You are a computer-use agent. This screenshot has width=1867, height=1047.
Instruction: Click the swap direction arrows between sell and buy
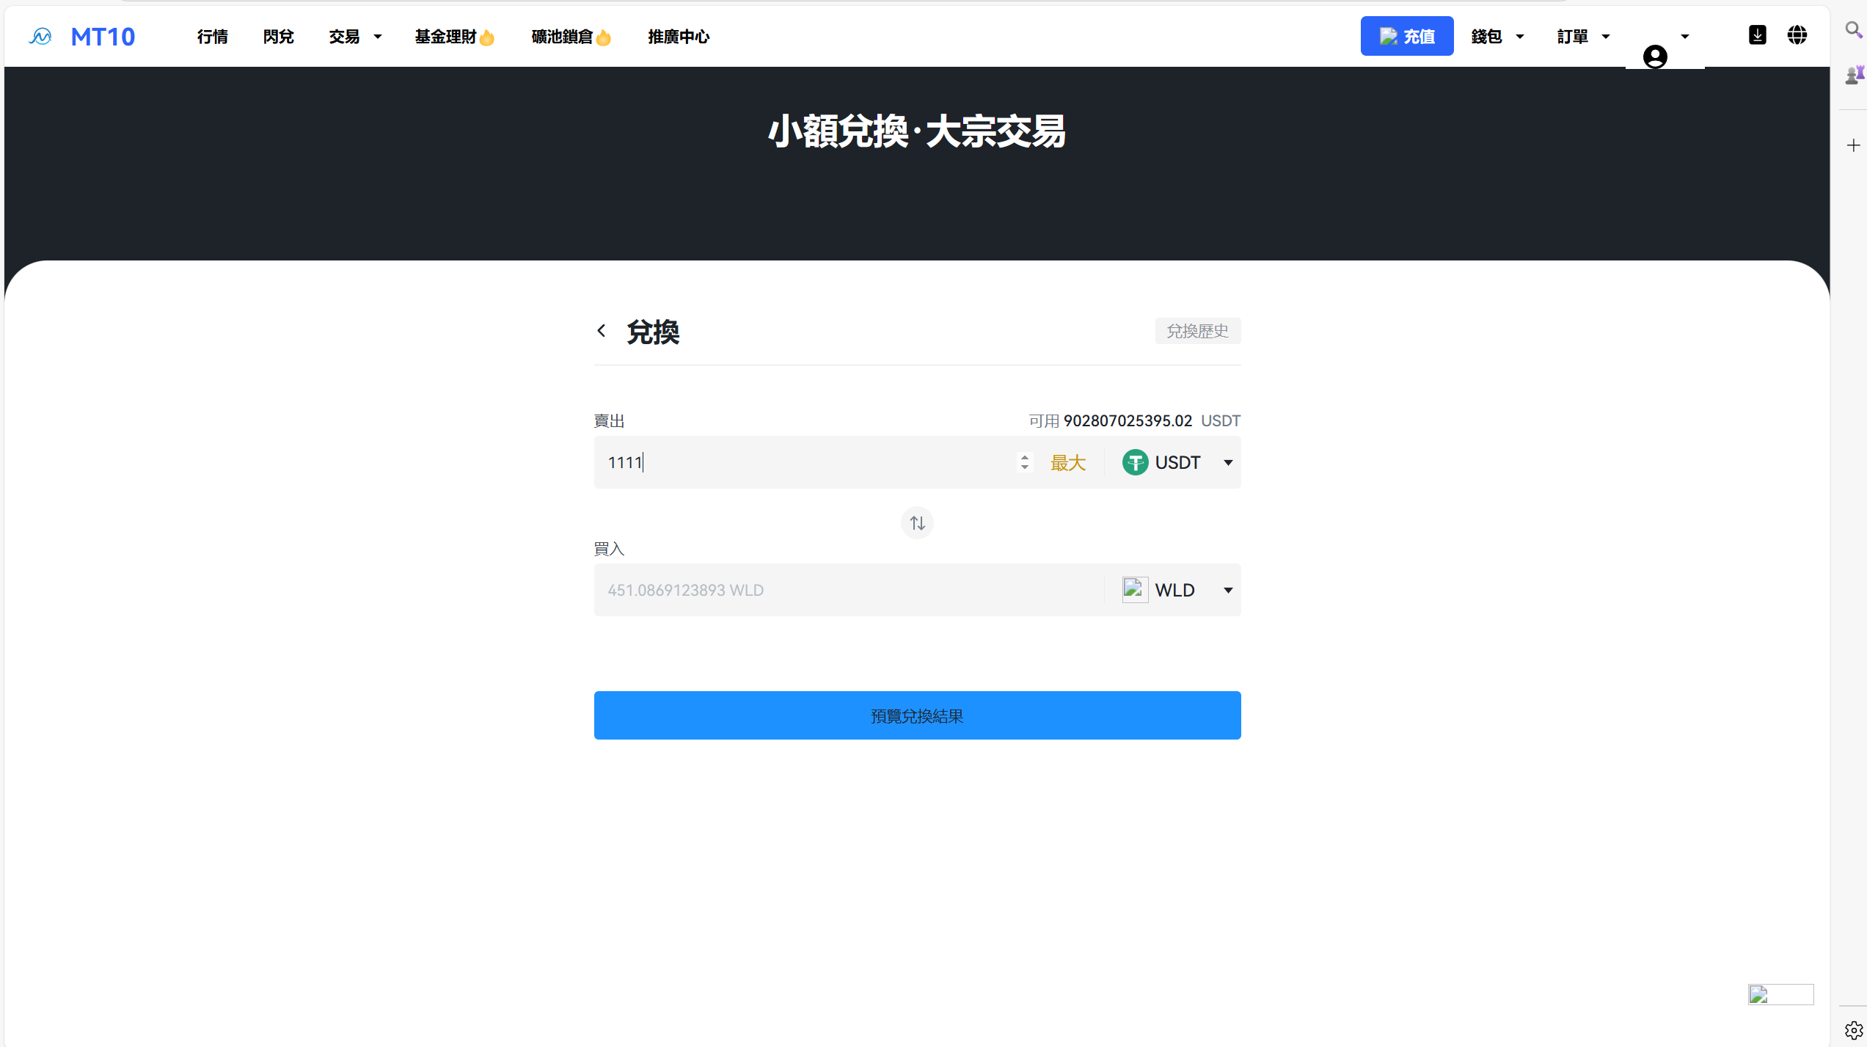click(x=916, y=522)
